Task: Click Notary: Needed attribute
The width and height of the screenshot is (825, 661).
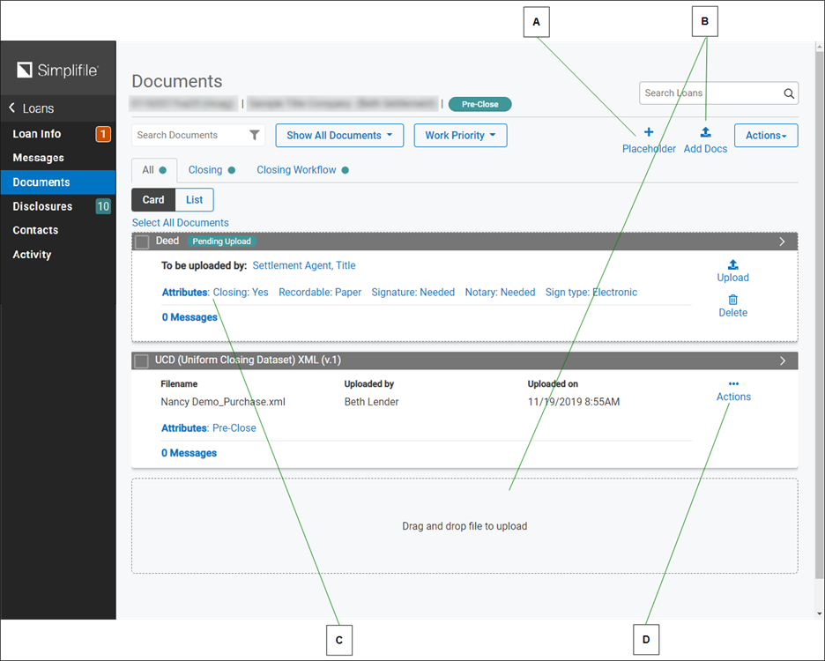Action: point(500,292)
